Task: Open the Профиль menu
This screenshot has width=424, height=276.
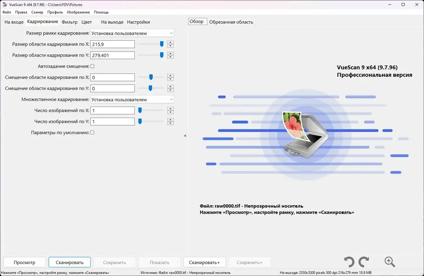Action: [55, 12]
